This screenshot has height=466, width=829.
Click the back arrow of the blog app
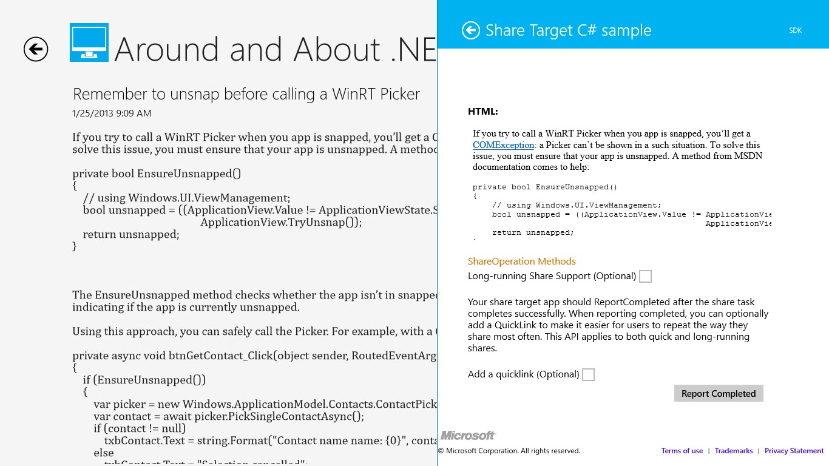[x=36, y=49]
